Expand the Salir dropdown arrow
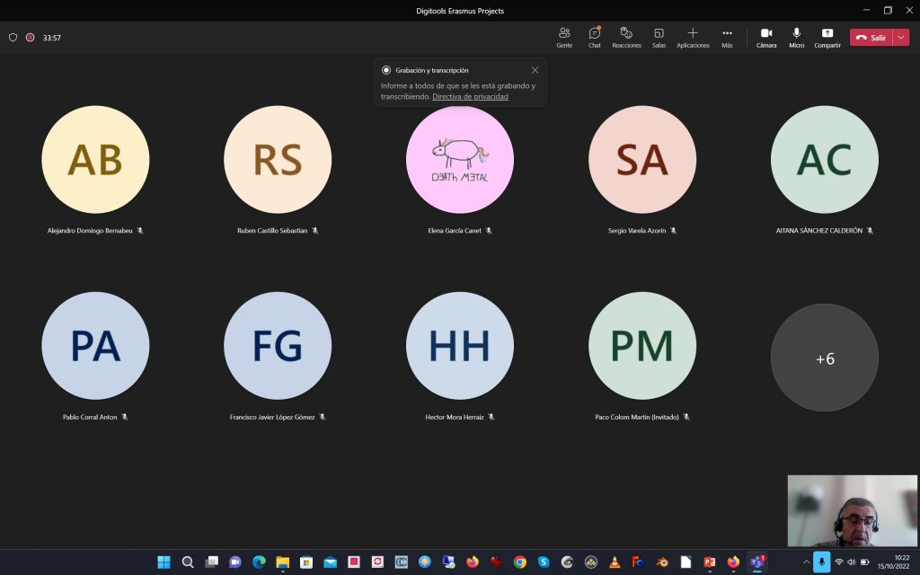This screenshot has width=920, height=575. pyautogui.click(x=901, y=38)
